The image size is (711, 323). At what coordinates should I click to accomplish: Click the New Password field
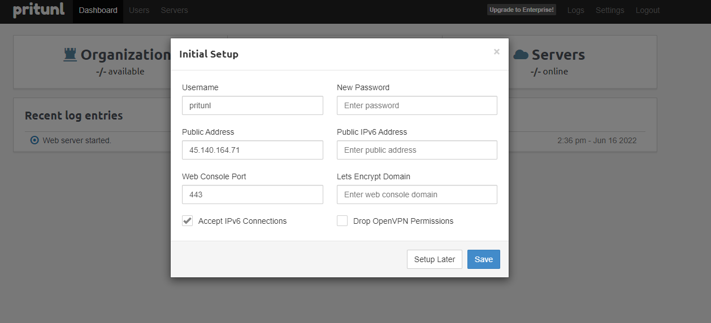tap(417, 105)
